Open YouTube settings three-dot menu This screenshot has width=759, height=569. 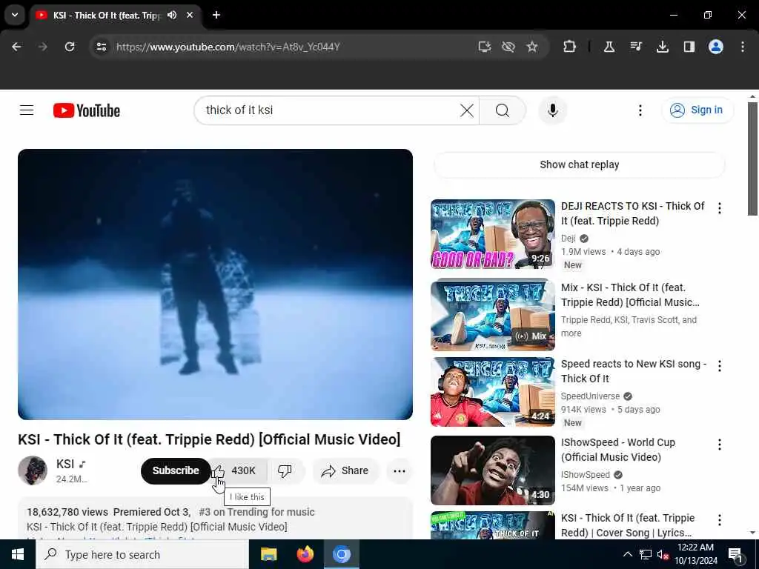pos(640,110)
